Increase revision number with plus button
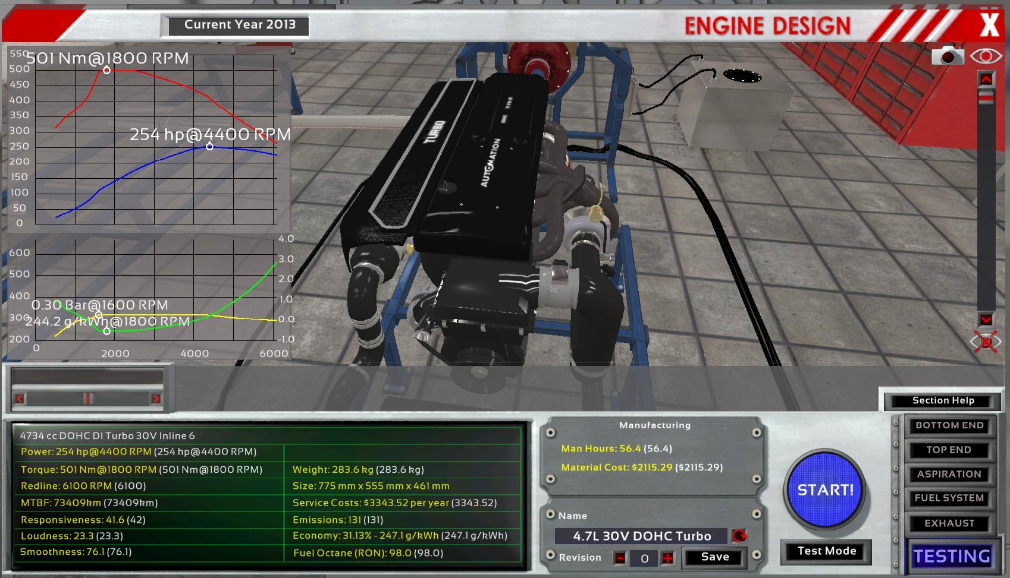 (x=667, y=558)
